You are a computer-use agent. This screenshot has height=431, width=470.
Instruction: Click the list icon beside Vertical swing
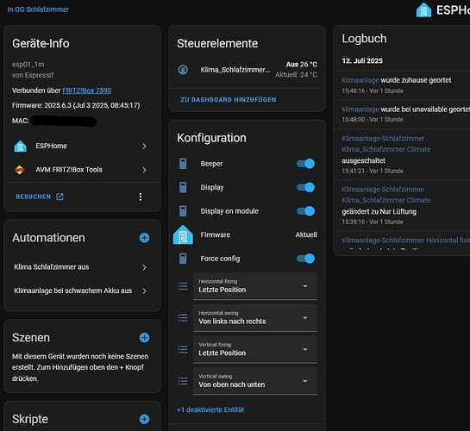pyautogui.click(x=183, y=381)
